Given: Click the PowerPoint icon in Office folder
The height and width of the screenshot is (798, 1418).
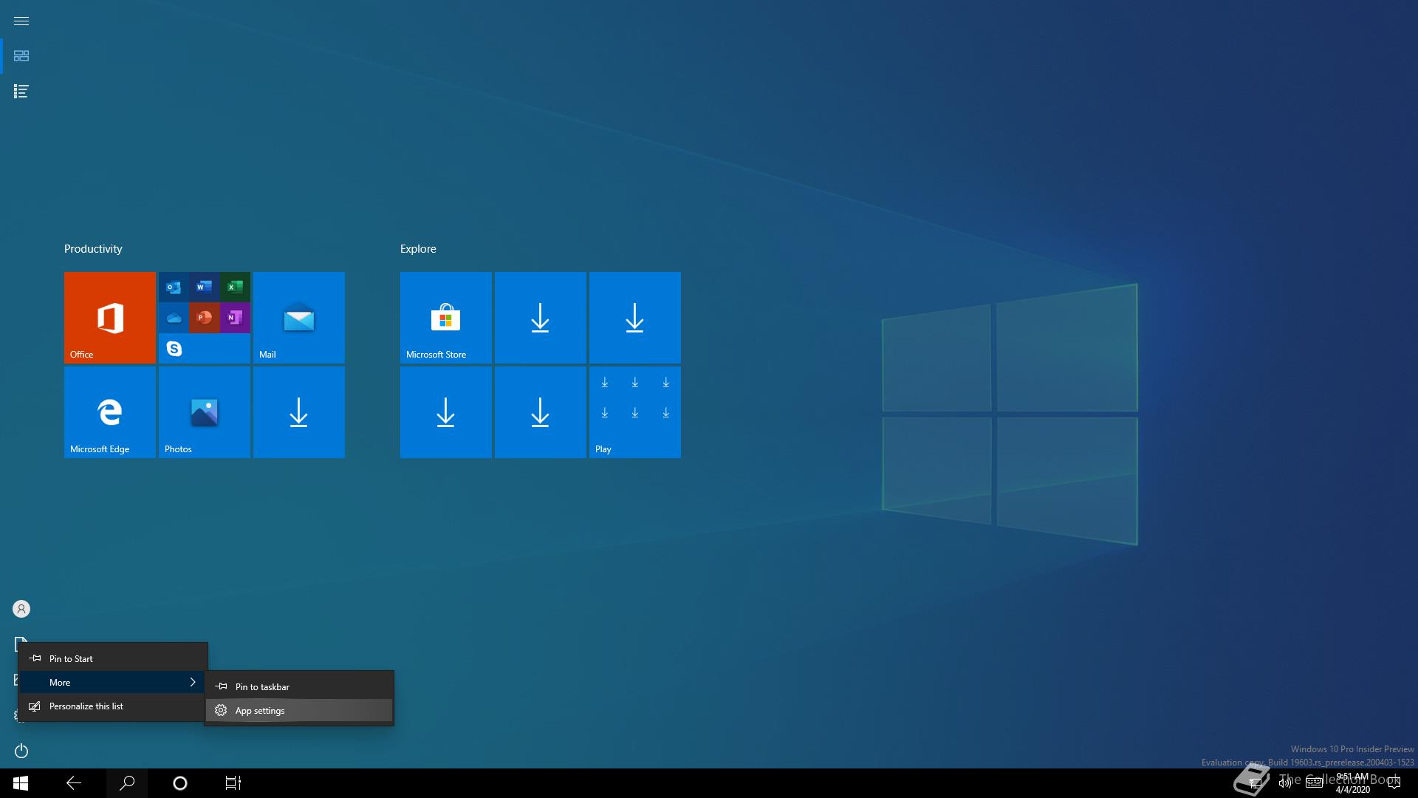Looking at the screenshot, I should click(205, 318).
